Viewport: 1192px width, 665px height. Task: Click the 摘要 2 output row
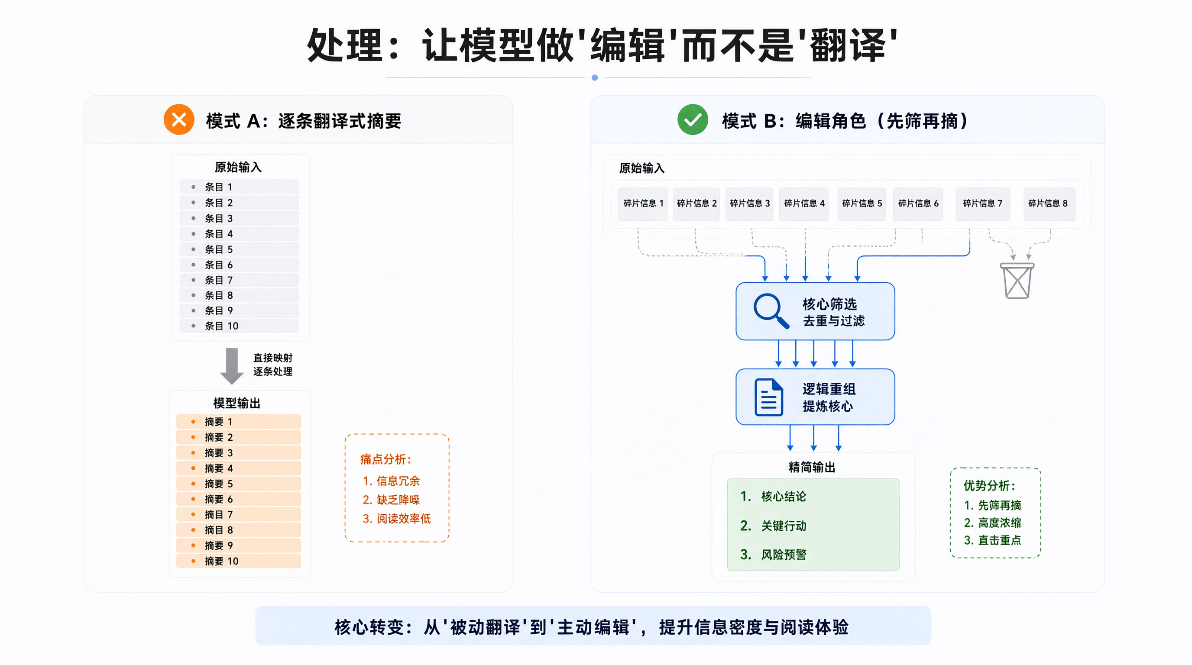click(x=238, y=437)
